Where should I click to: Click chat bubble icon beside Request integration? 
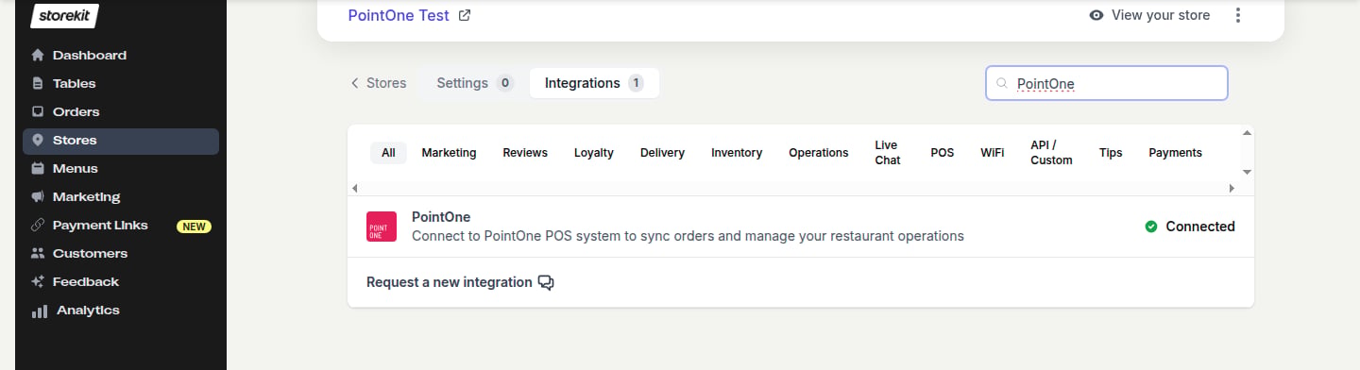point(546,282)
